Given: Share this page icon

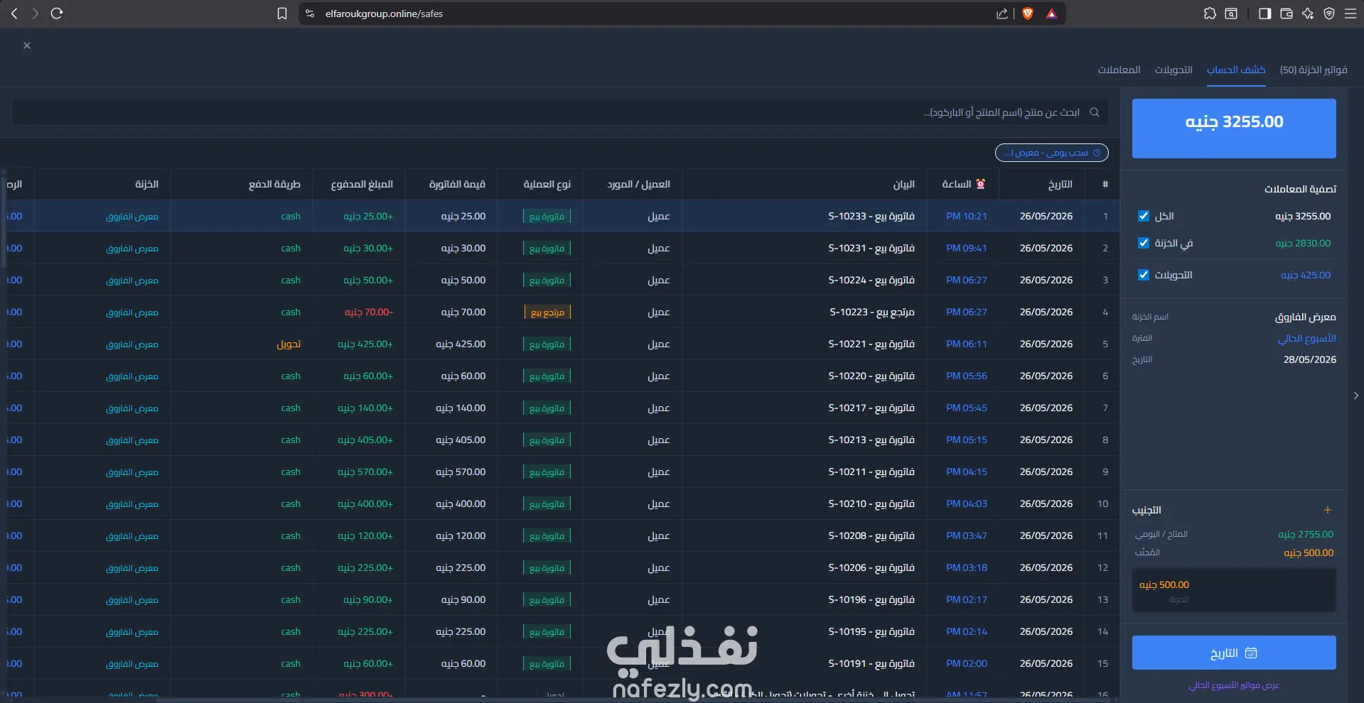Looking at the screenshot, I should [1002, 13].
